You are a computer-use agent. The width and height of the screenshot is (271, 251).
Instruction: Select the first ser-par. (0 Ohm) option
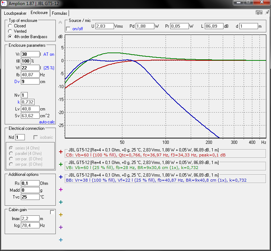(11, 159)
